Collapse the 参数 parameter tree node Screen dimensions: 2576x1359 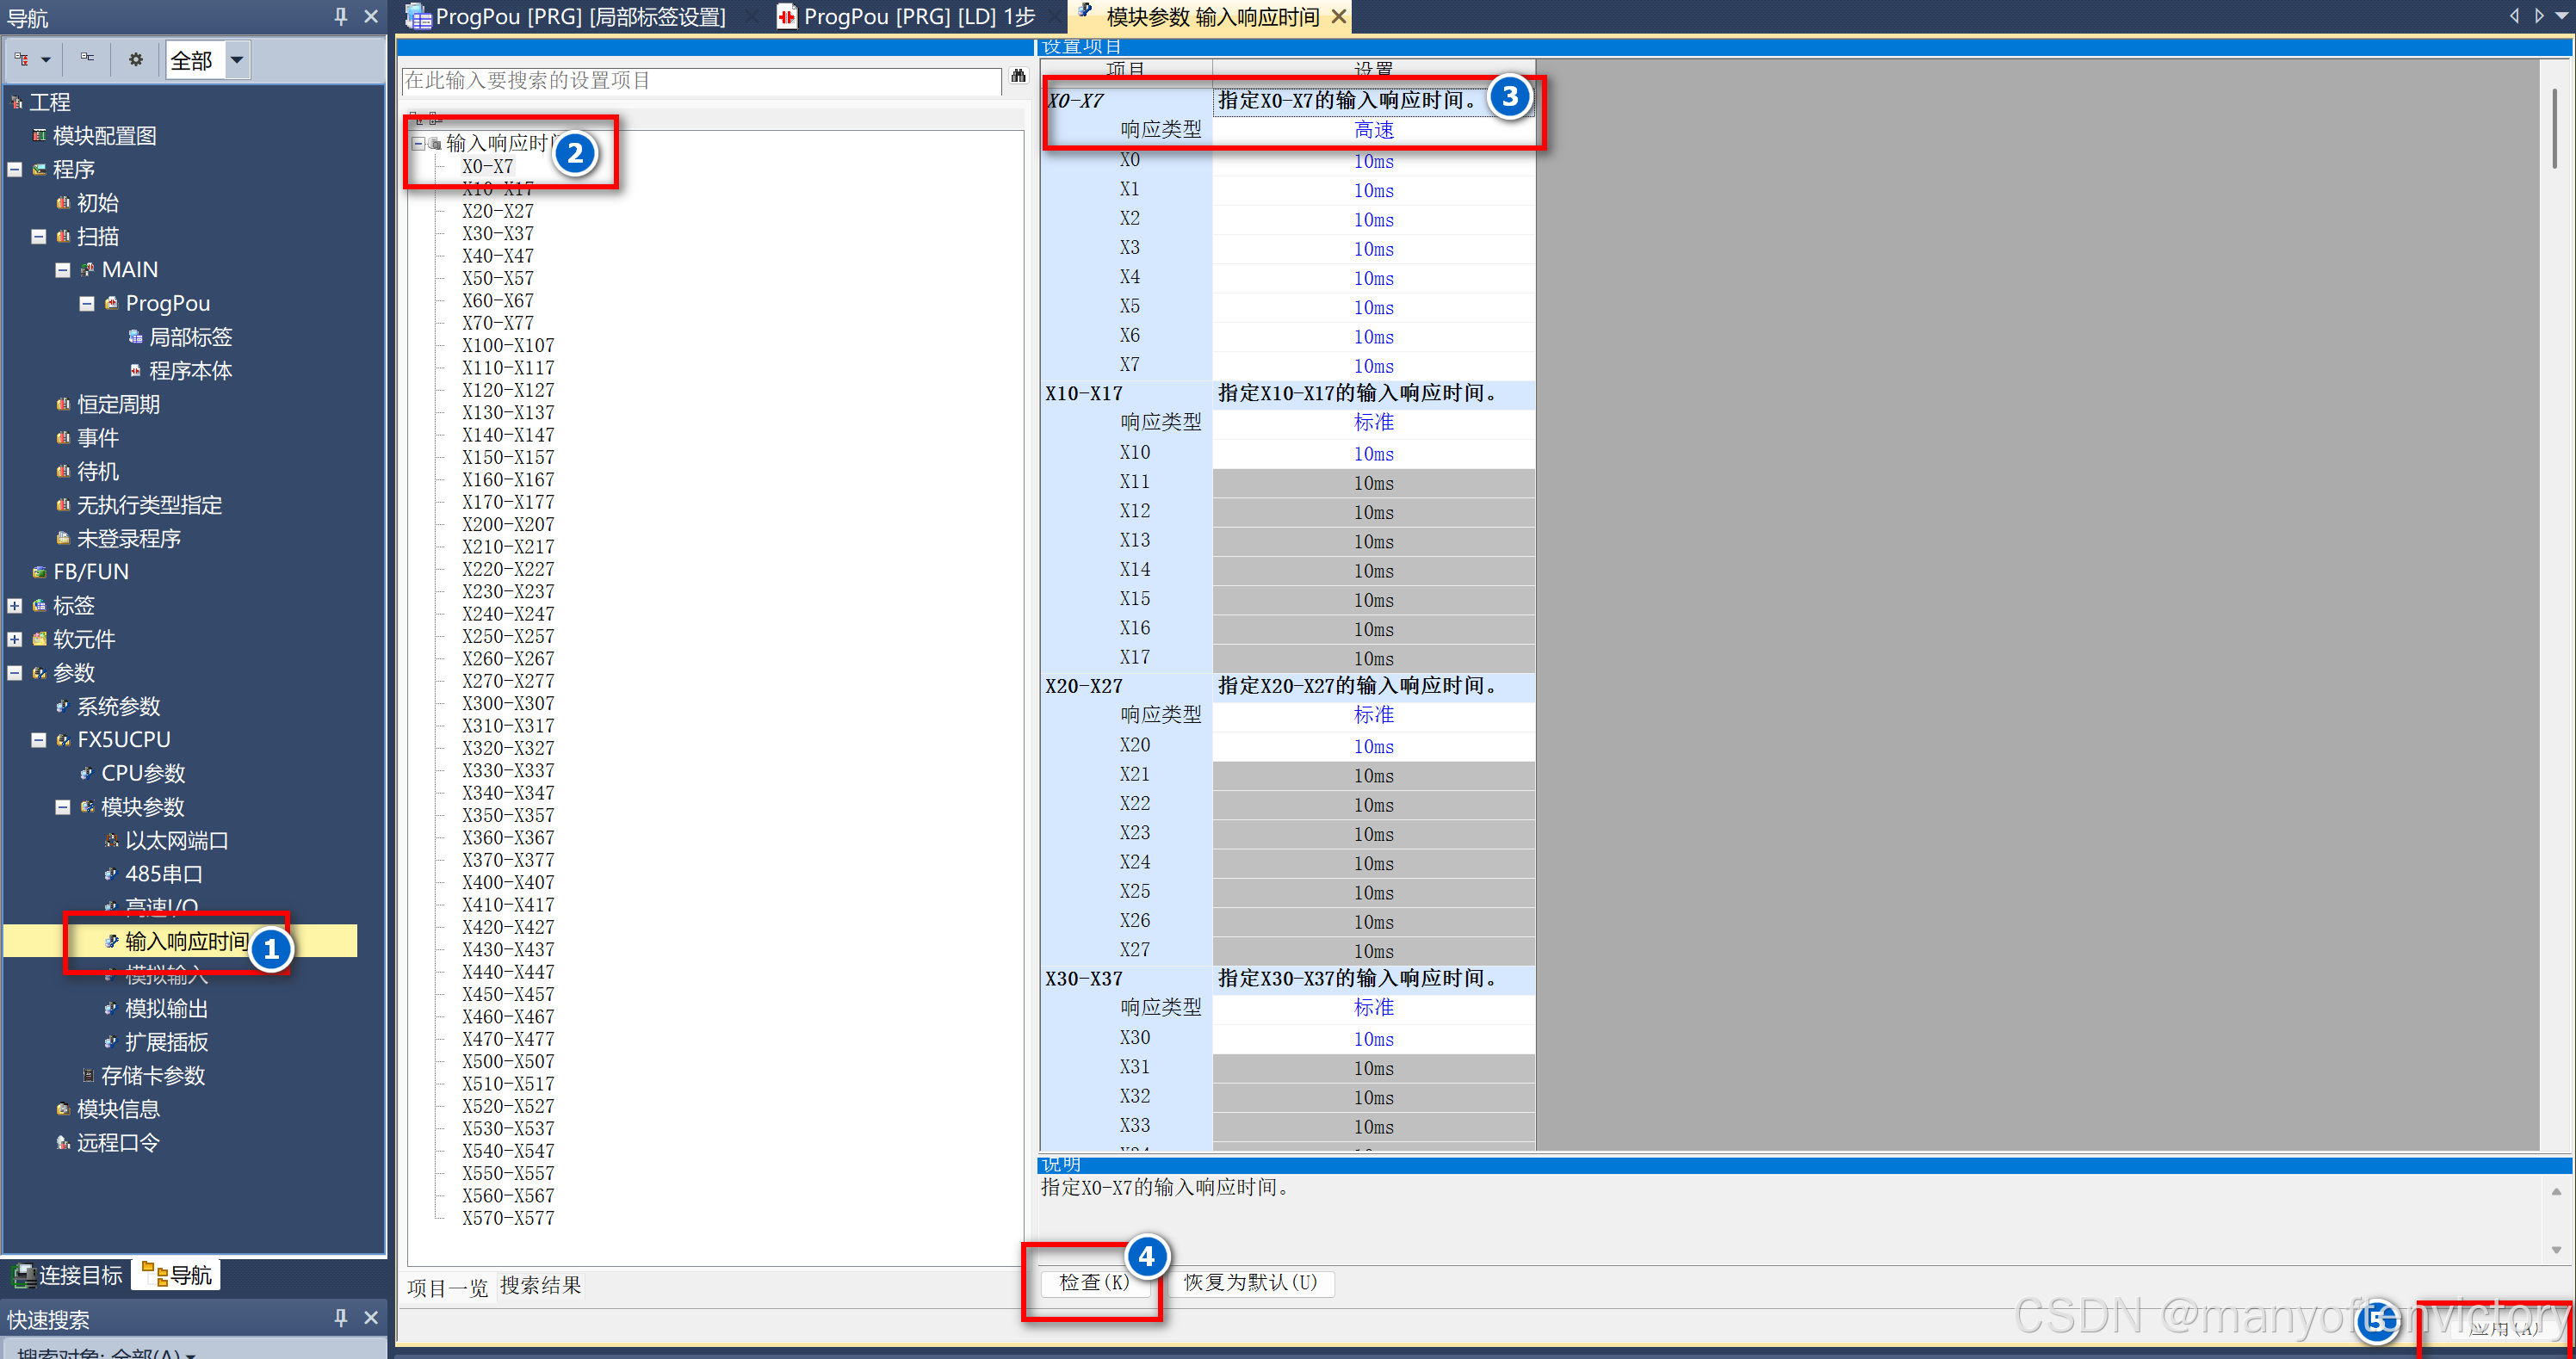(x=15, y=672)
